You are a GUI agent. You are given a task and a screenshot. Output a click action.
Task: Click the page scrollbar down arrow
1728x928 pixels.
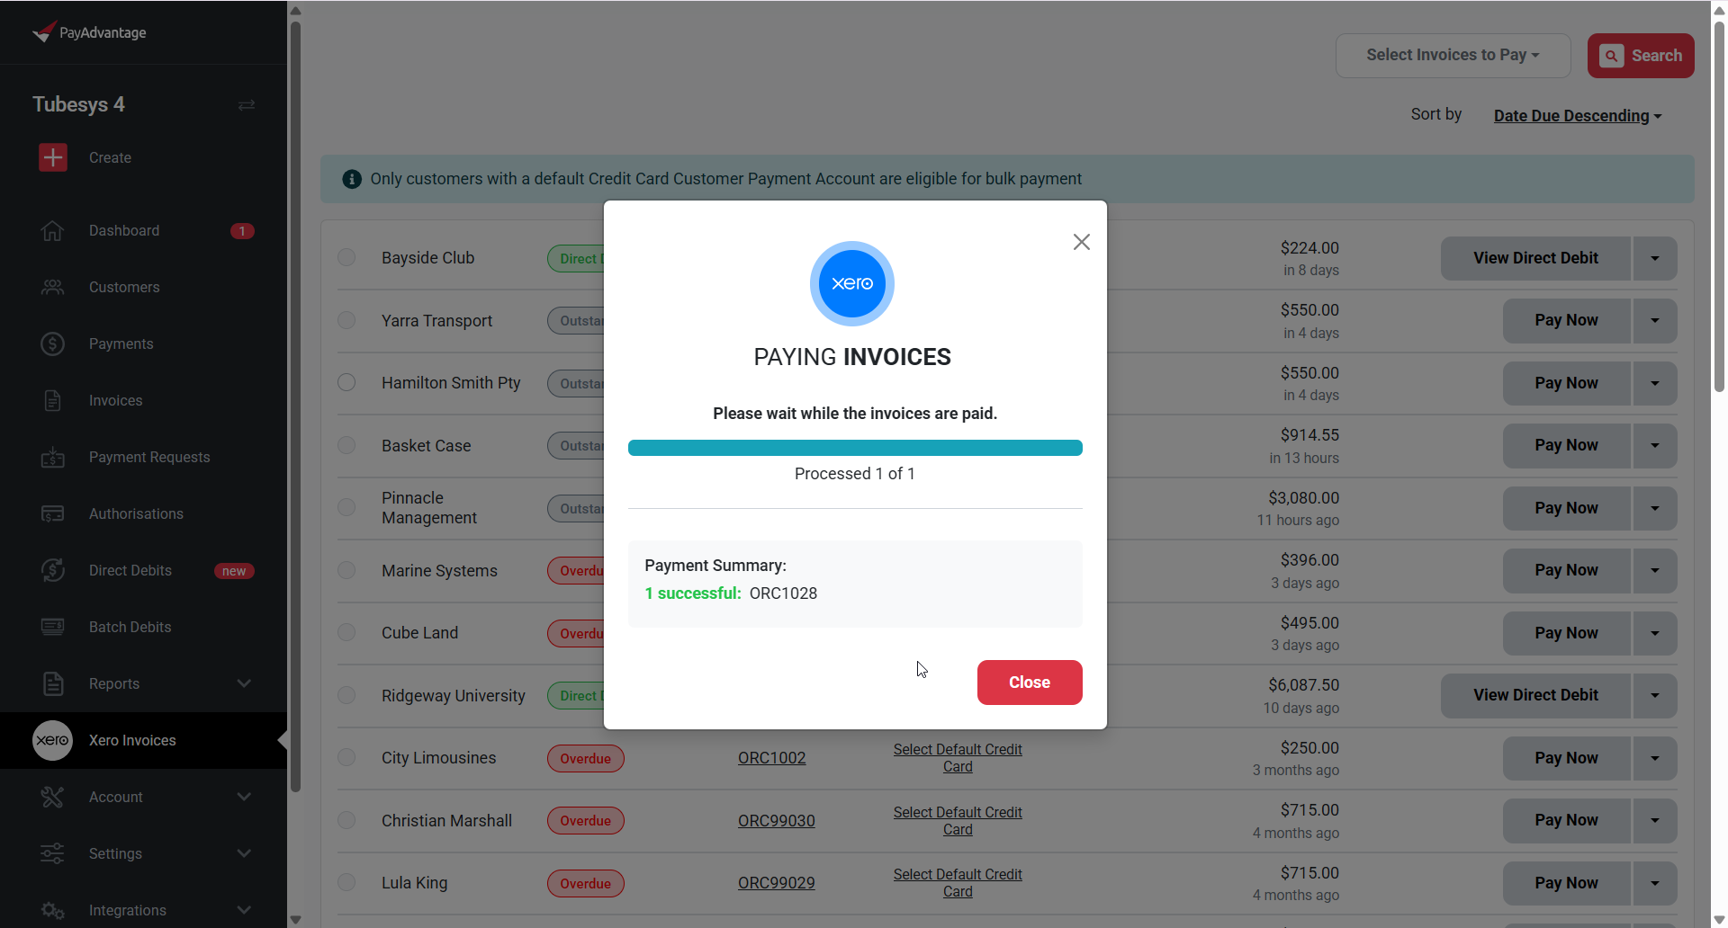pos(1719,920)
